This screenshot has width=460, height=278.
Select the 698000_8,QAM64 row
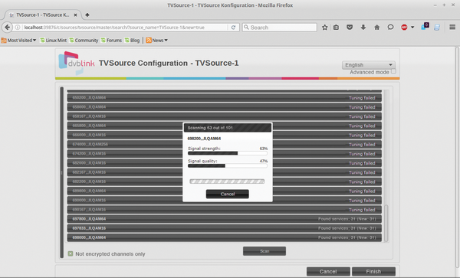coord(225,237)
